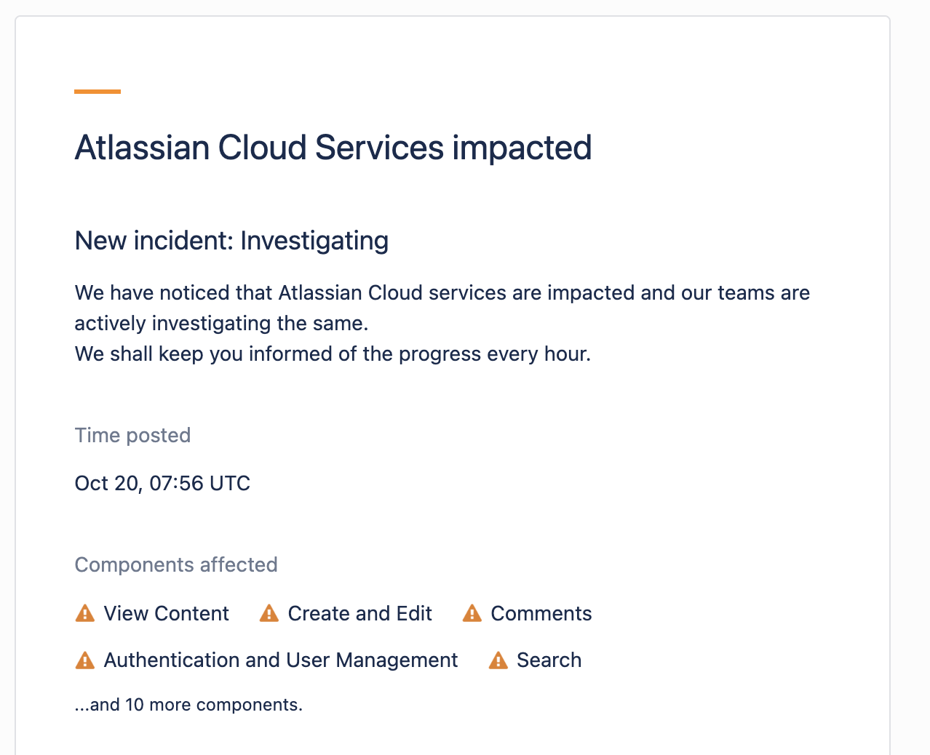930x755 pixels.
Task: Click the sentence about hourly progress updates
Action: pyautogui.click(x=333, y=354)
